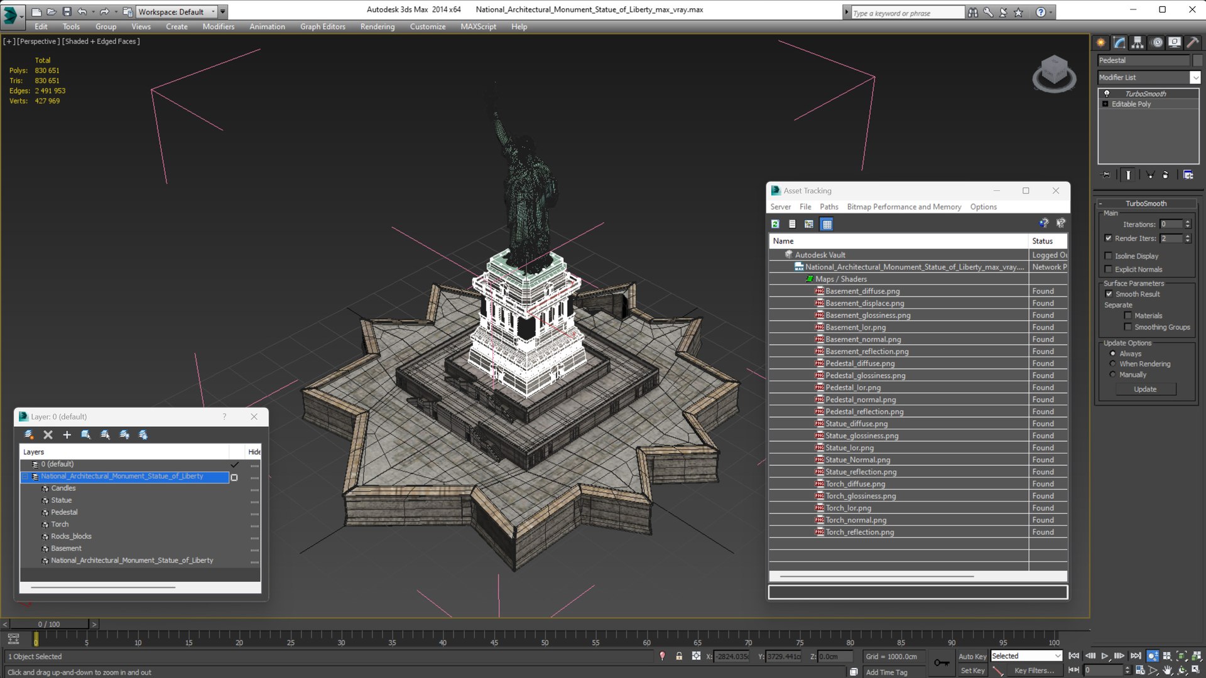Expand the Editable Poly stack entry
The width and height of the screenshot is (1206, 678).
1105,104
